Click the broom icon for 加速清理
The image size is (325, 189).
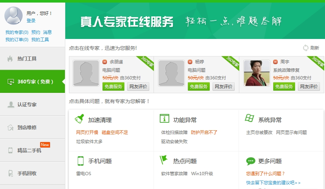[79, 119]
